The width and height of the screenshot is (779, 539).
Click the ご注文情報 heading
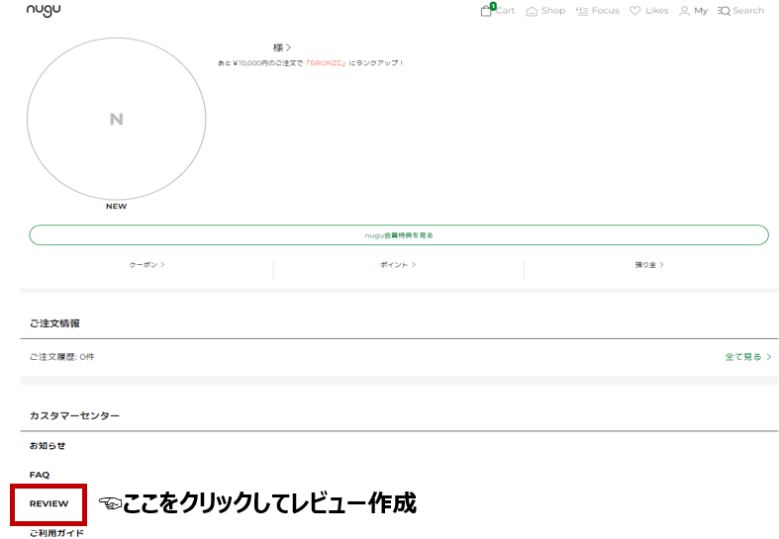[x=54, y=323]
